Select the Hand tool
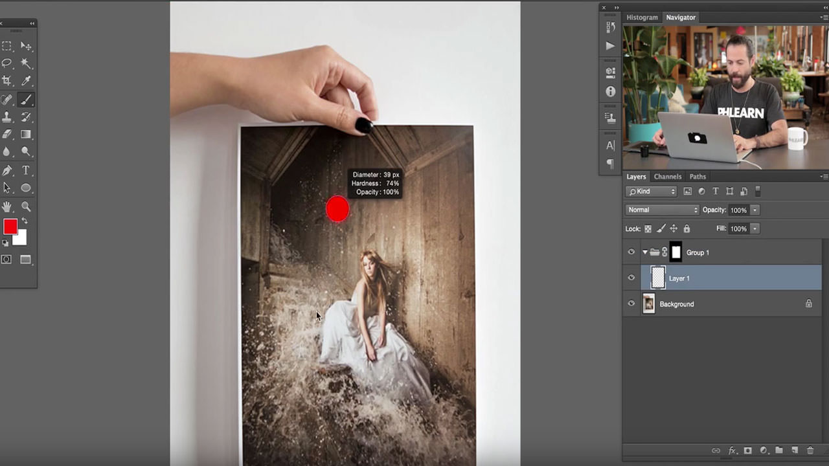 pyautogui.click(x=6, y=206)
